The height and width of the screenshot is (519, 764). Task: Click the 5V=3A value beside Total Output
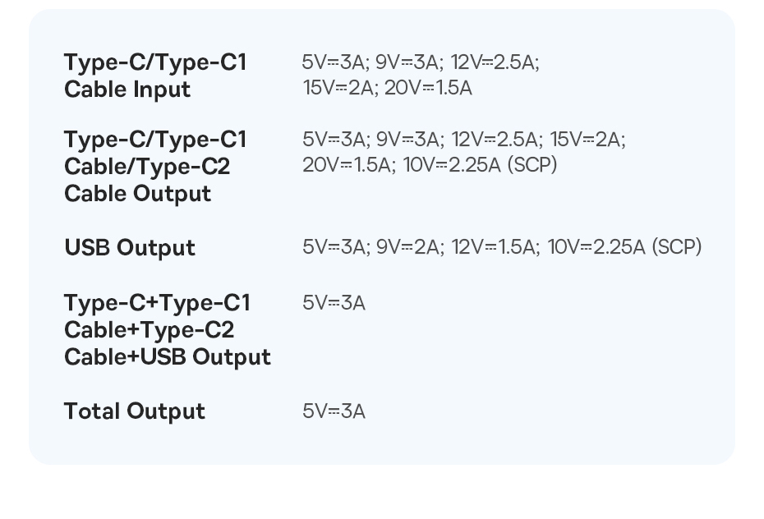[334, 411]
